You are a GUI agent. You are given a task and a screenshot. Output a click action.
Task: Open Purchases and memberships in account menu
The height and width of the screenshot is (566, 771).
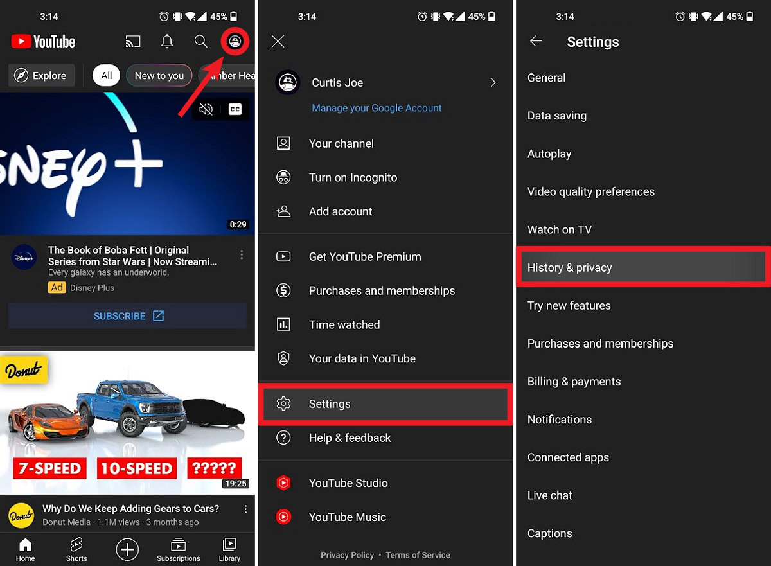[385, 290]
